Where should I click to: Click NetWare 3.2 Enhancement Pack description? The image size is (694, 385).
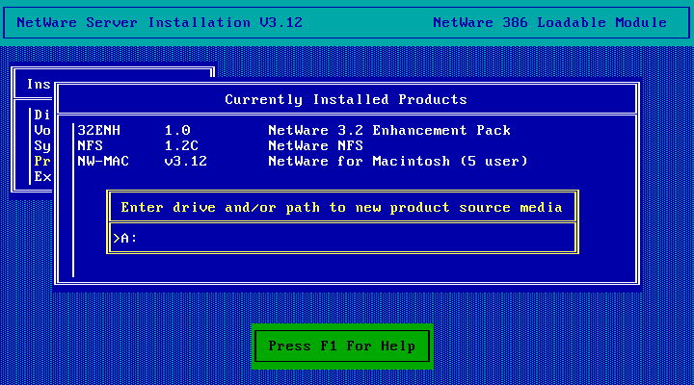pos(389,130)
